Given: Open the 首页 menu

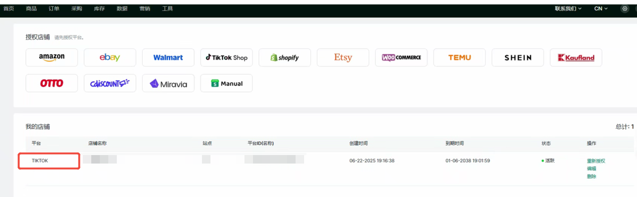Looking at the screenshot, I should pyautogui.click(x=9, y=8).
